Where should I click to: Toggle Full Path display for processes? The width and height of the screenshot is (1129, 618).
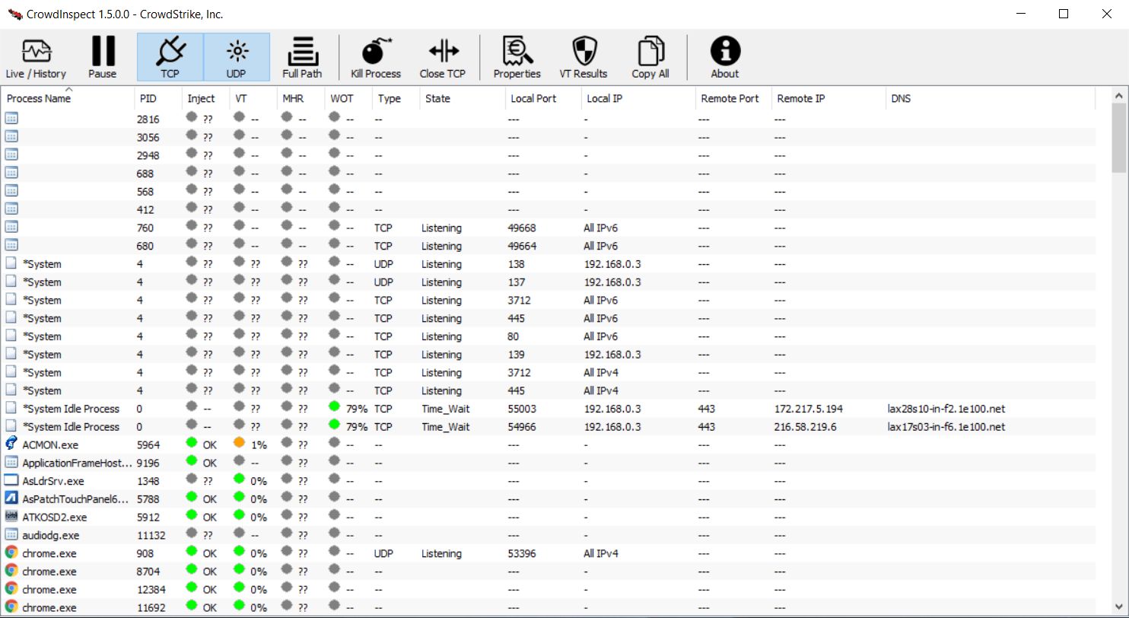[301, 56]
